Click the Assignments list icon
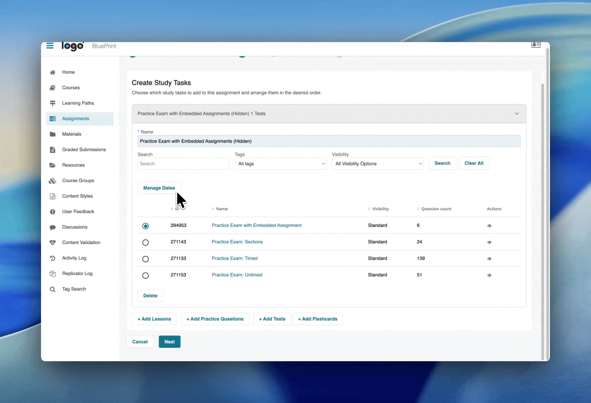Screen dimensions: 591x403 tap(53, 119)
